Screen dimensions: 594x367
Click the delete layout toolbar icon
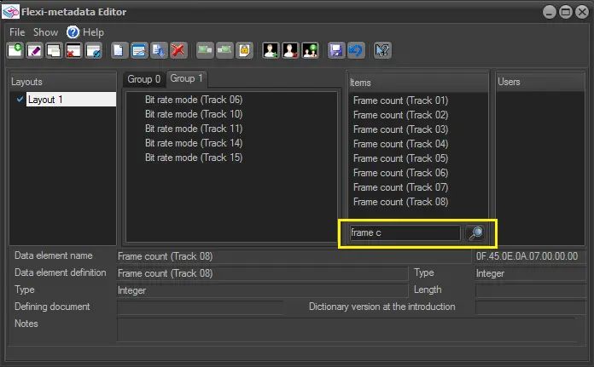(x=74, y=50)
